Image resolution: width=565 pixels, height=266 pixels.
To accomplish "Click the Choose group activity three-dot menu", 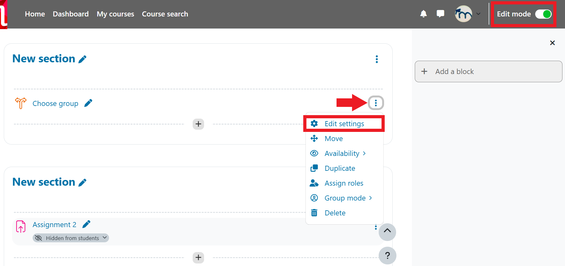I will (376, 103).
